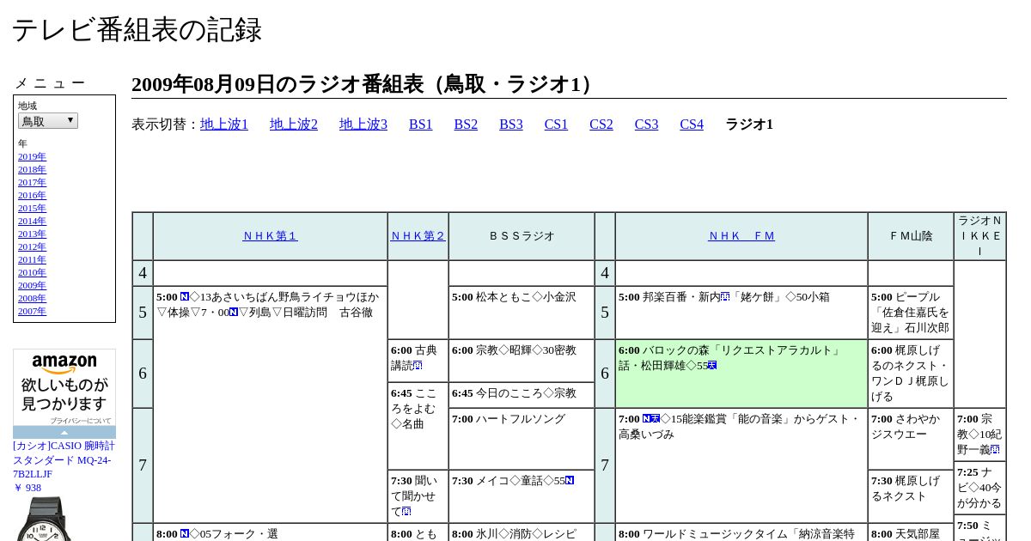This screenshot has width=1031, height=541.
Task: Open the 地域 region dropdown showing 鳥取
Action: pyautogui.click(x=48, y=121)
